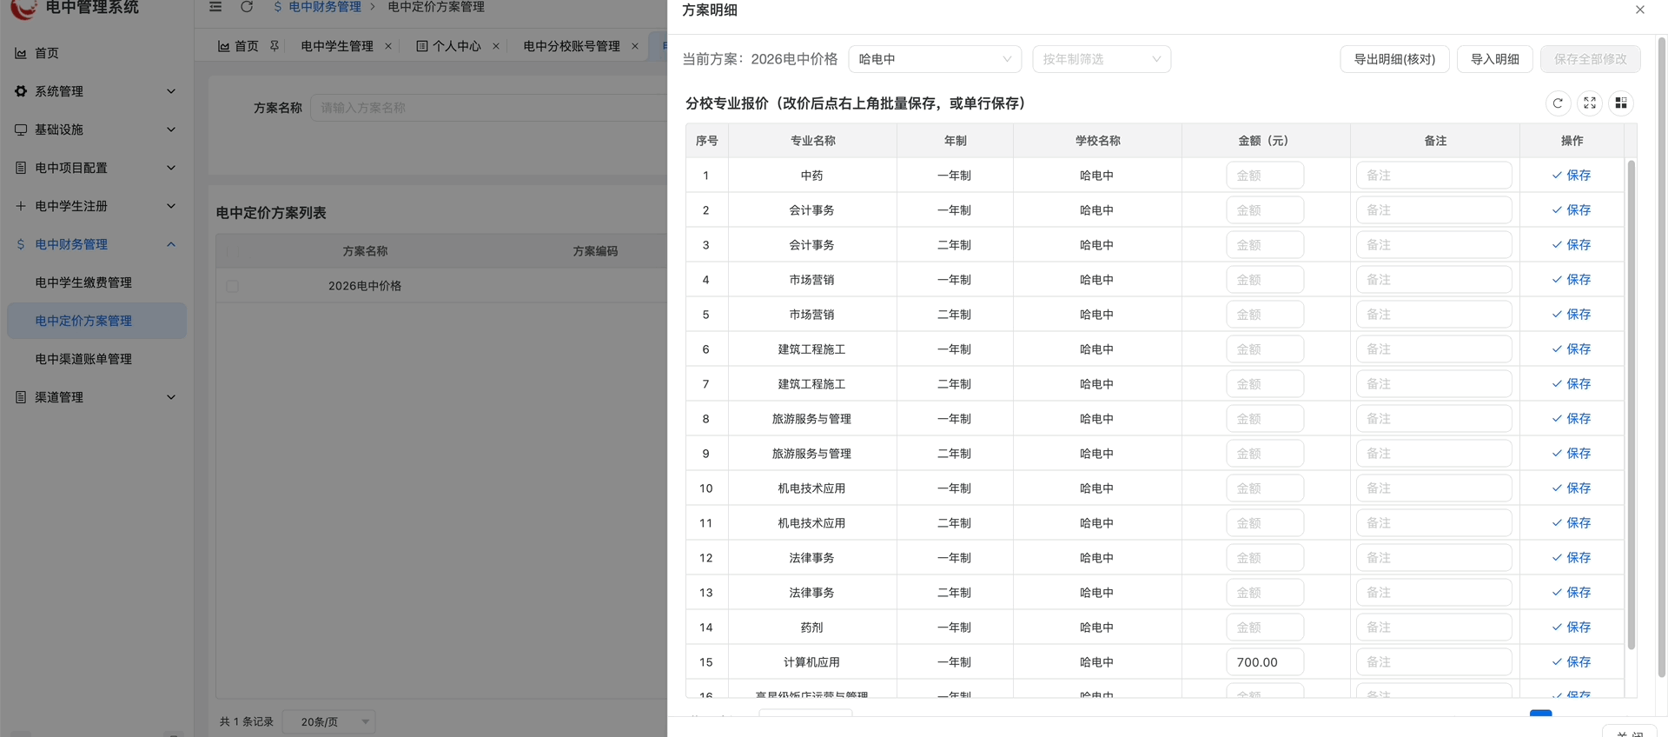This screenshot has width=1668, height=737.
Task: Tick the 2026电中价格 row checkbox
Action: pos(232,286)
